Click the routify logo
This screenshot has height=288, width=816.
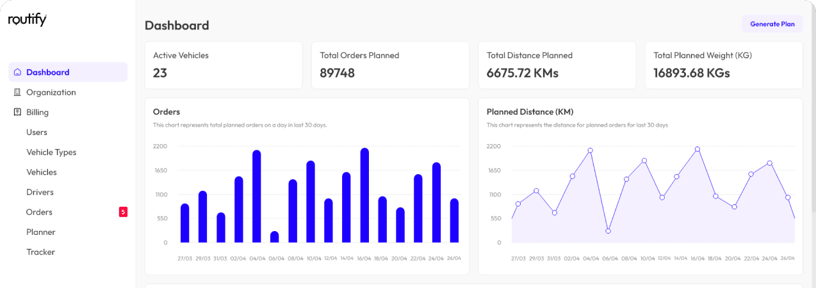click(27, 20)
